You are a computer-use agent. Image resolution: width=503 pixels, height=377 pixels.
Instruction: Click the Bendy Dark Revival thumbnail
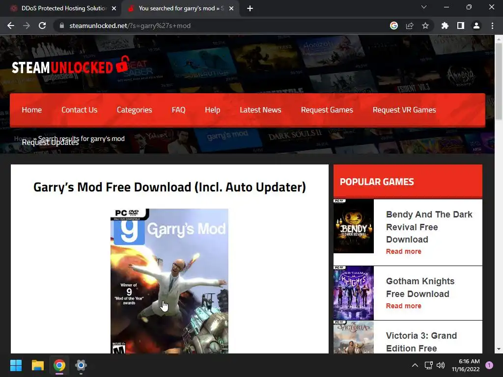point(354,226)
